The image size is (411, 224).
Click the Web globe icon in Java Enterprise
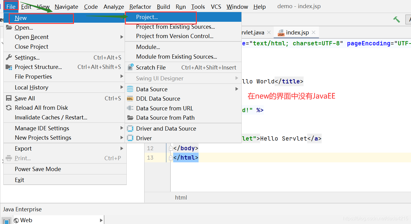pos(16,220)
